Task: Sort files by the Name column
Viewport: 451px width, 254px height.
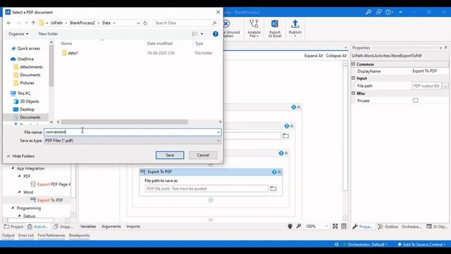Action: tap(66, 44)
